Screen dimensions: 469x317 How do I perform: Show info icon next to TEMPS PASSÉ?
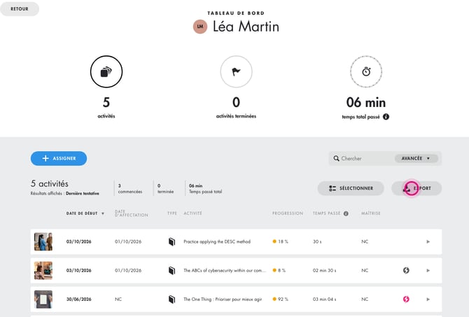tap(346, 213)
